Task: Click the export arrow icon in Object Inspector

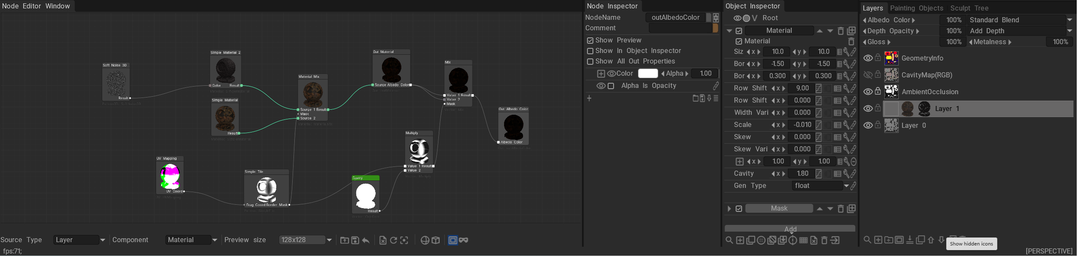Action: [x=835, y=240]
